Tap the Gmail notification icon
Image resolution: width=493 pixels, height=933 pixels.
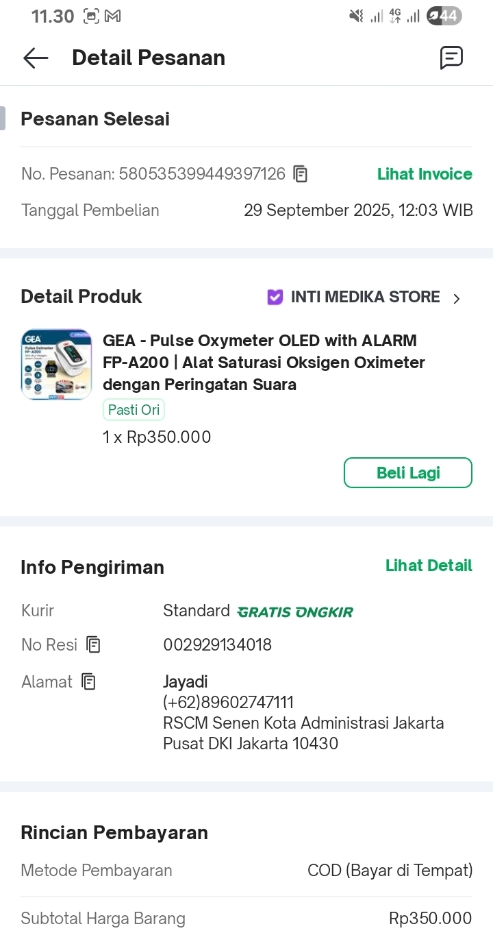tap(112, 16)
